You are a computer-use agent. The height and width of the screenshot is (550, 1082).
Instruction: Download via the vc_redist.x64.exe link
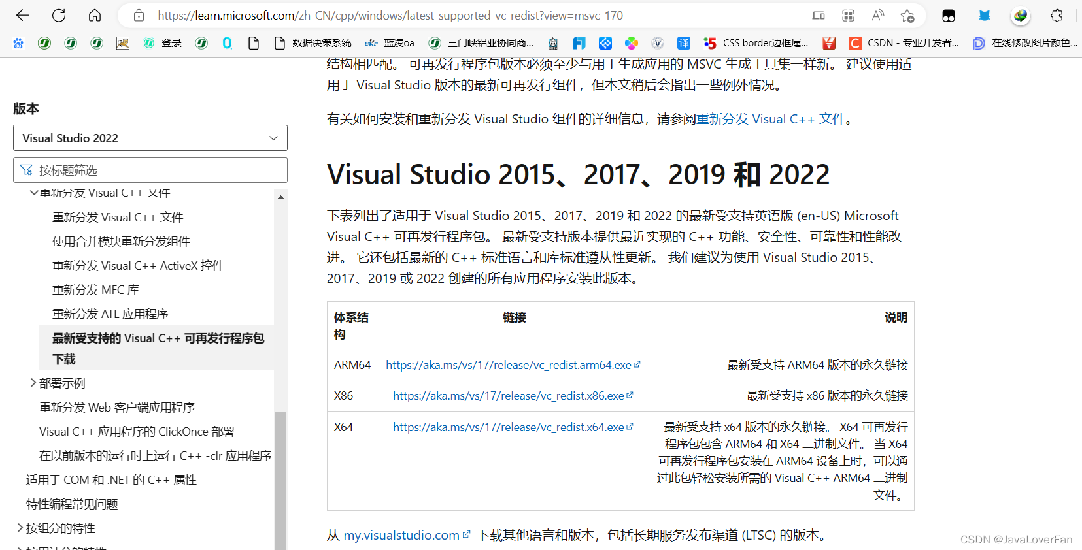tap(513, 427)
